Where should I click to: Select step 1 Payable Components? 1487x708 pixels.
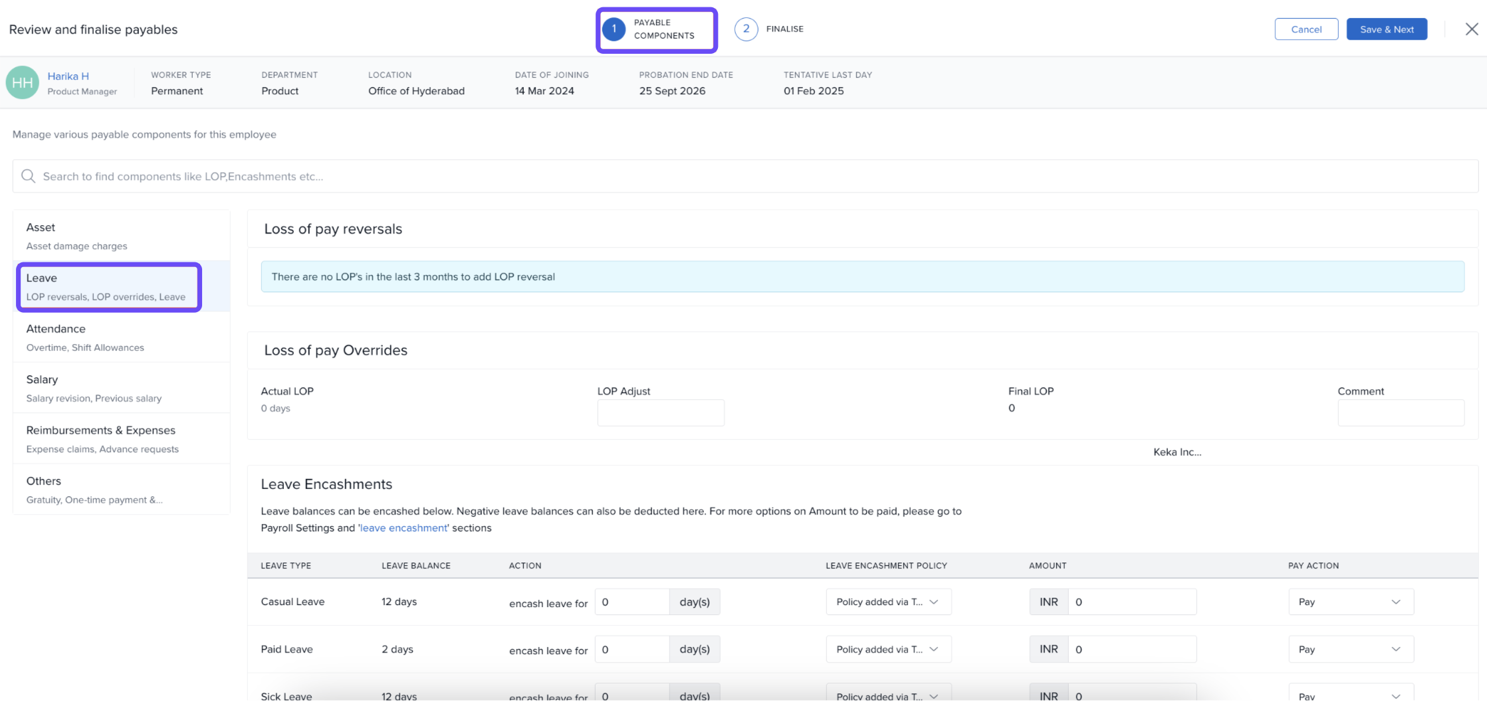pos(656,29)
